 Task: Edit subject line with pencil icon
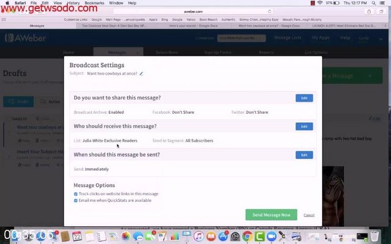tap(141, 73)
